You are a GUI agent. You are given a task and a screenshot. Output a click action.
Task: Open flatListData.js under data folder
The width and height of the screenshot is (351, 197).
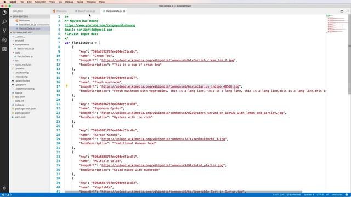click(25, 56)
